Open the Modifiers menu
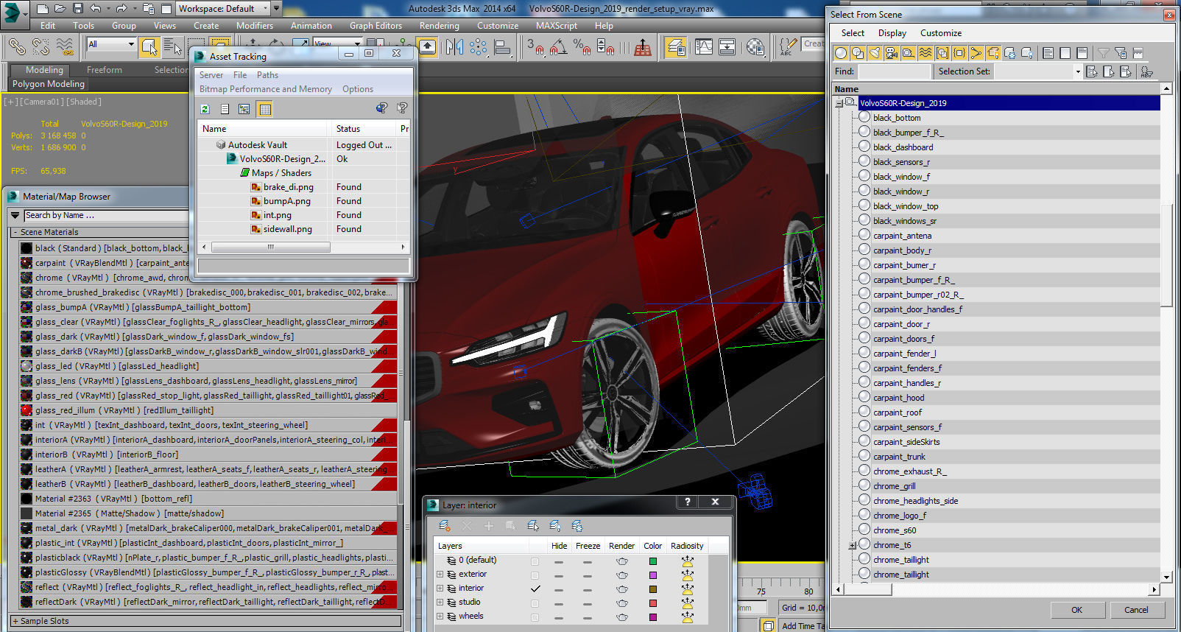This screenshot has width=1181, height=632. click(255, 26)
